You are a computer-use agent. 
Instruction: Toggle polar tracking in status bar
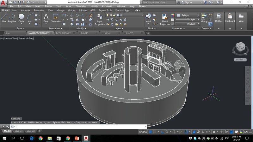[x=166, y=132]
